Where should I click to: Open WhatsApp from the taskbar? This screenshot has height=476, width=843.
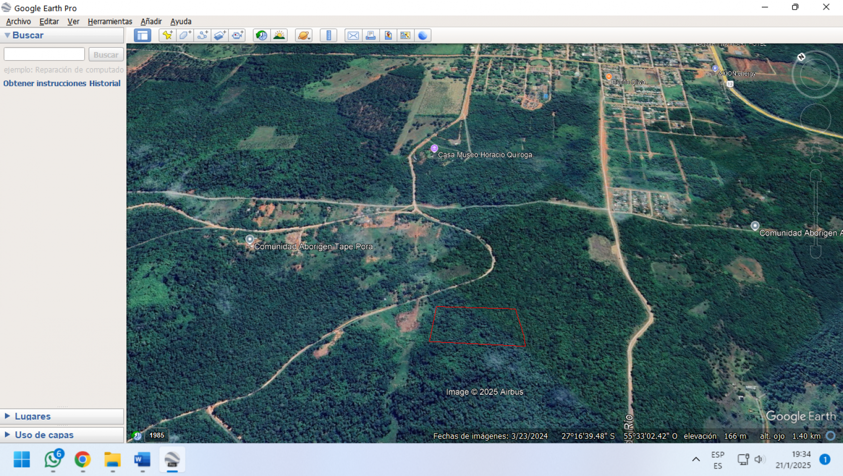53,459
